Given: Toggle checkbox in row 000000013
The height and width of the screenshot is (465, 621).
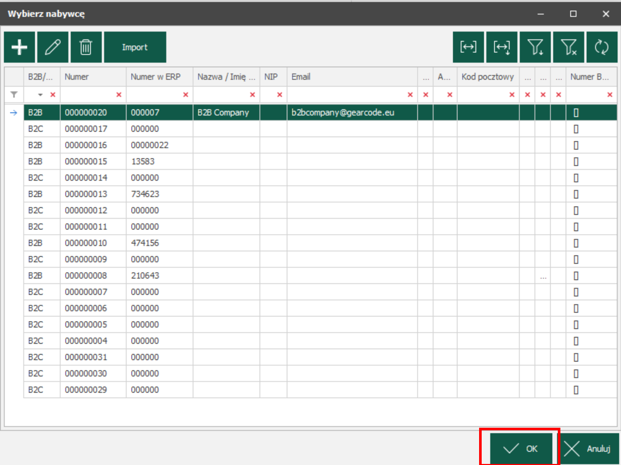Looking at the screenshot, I should 576,194.
